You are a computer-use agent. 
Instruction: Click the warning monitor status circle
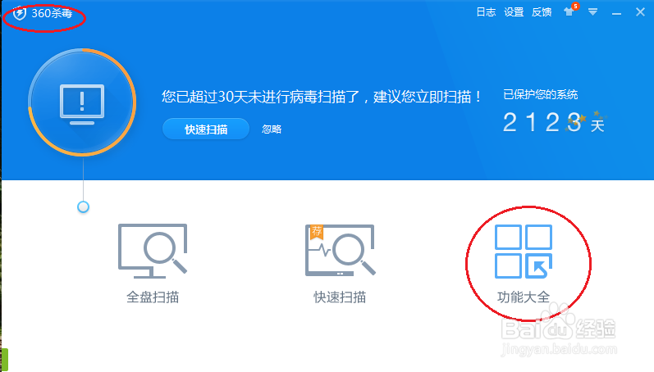tap(82, 102)
